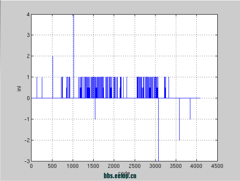
Task: Click the negative spike reaching -3
Action: point(159,129)
